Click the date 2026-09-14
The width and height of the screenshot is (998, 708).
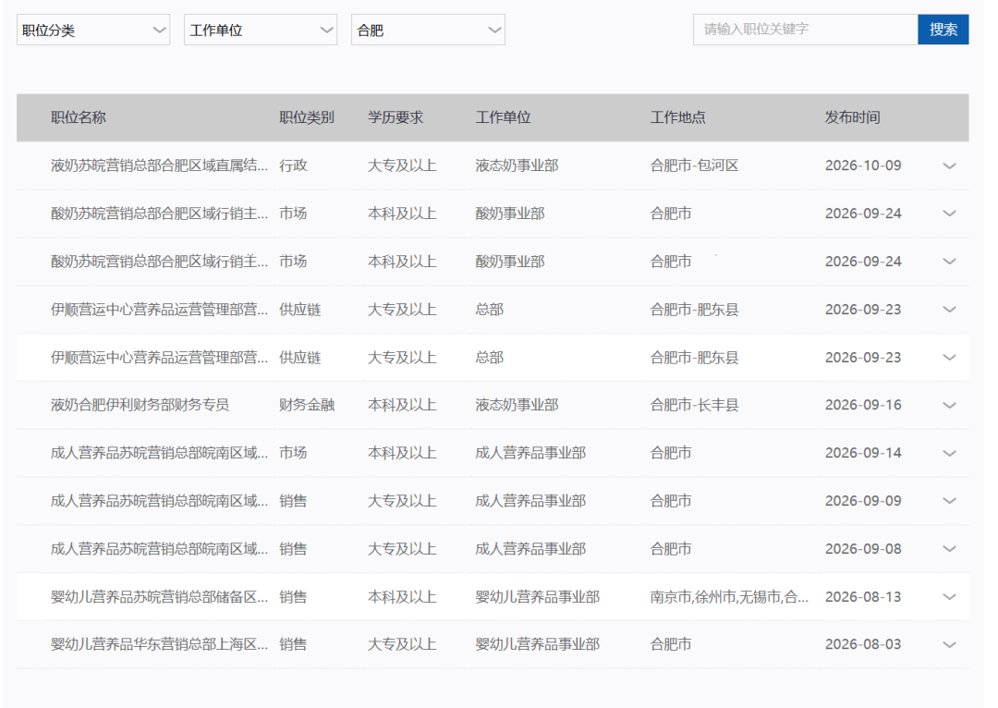[863, 453]
